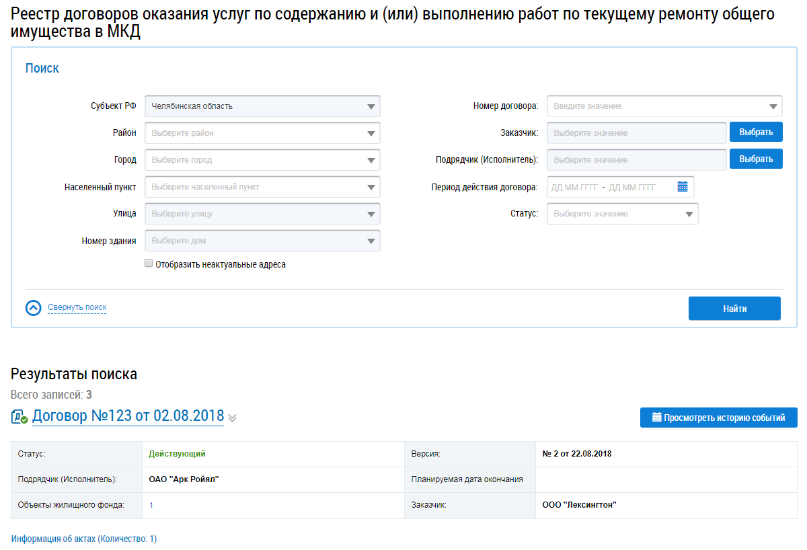Click the contract document icon beside Договор №123

pyautogui.click(x=19, y=417)
